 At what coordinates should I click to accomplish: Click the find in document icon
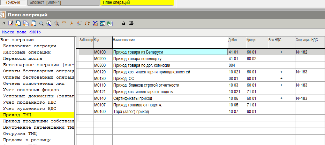[49, 24]
